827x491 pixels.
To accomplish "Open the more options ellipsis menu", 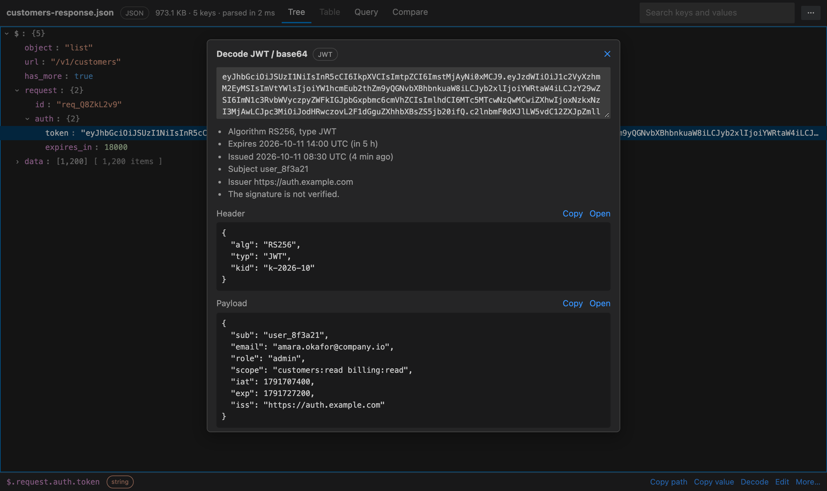I will pyautogui.click(x=811, y=13).
